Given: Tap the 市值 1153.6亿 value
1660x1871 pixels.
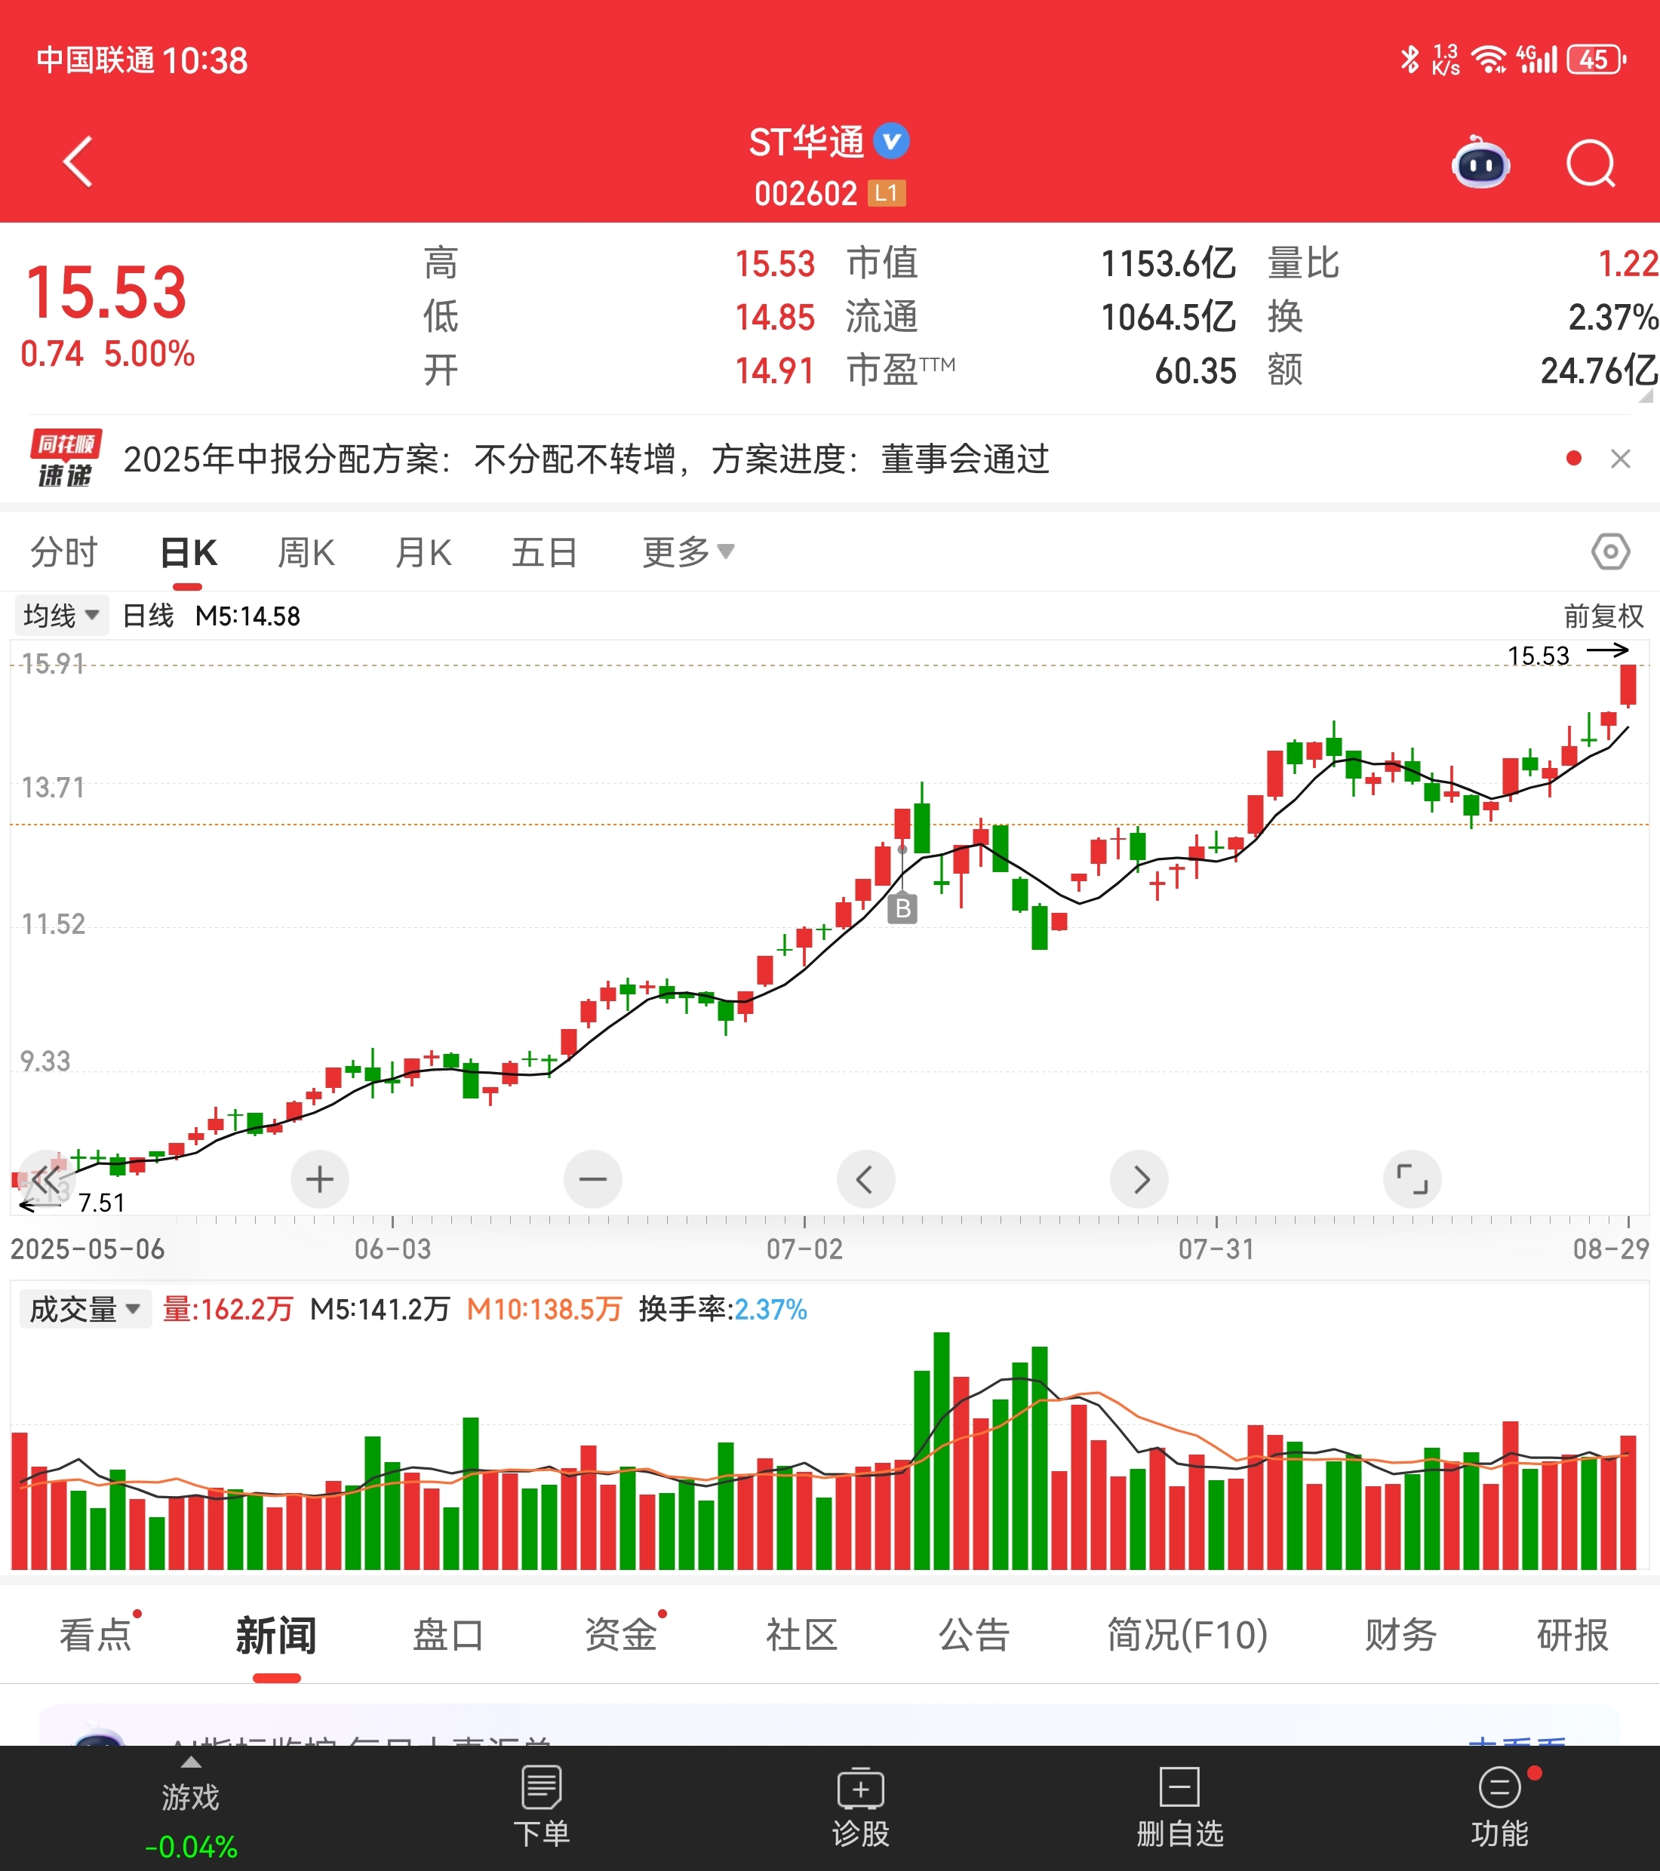Looking at the screenshot, I should tap(1167, 263).
